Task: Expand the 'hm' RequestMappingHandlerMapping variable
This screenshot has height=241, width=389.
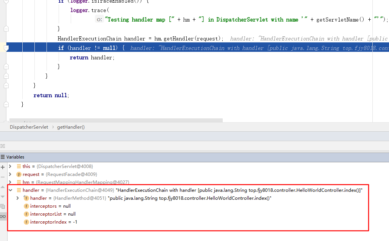Action: (10, 182)
